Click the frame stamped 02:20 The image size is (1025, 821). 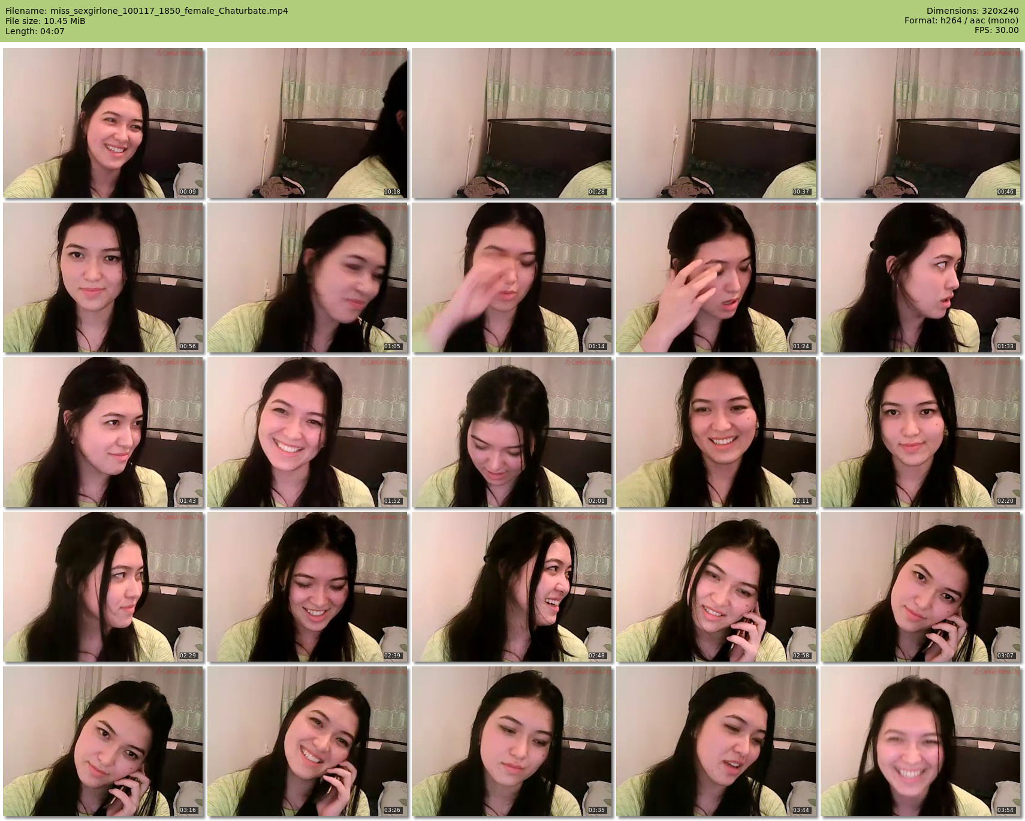(x=920, y=432)
